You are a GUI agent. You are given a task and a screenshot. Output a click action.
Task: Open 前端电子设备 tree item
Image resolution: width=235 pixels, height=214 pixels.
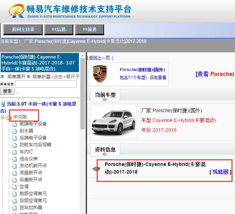[33, 124]
